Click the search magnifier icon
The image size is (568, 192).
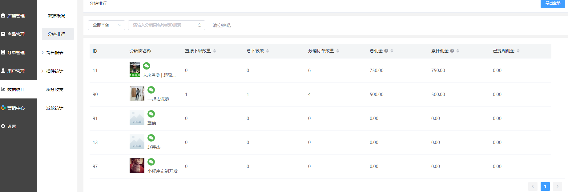point(199,25)
